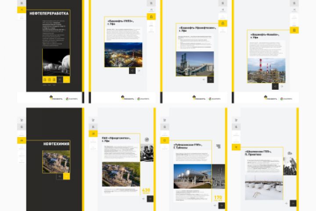
Task: Click the yellow sidebar tab on the Уфаоргсинтез screen
Action: pyautogui.click(x=93, y=134)
